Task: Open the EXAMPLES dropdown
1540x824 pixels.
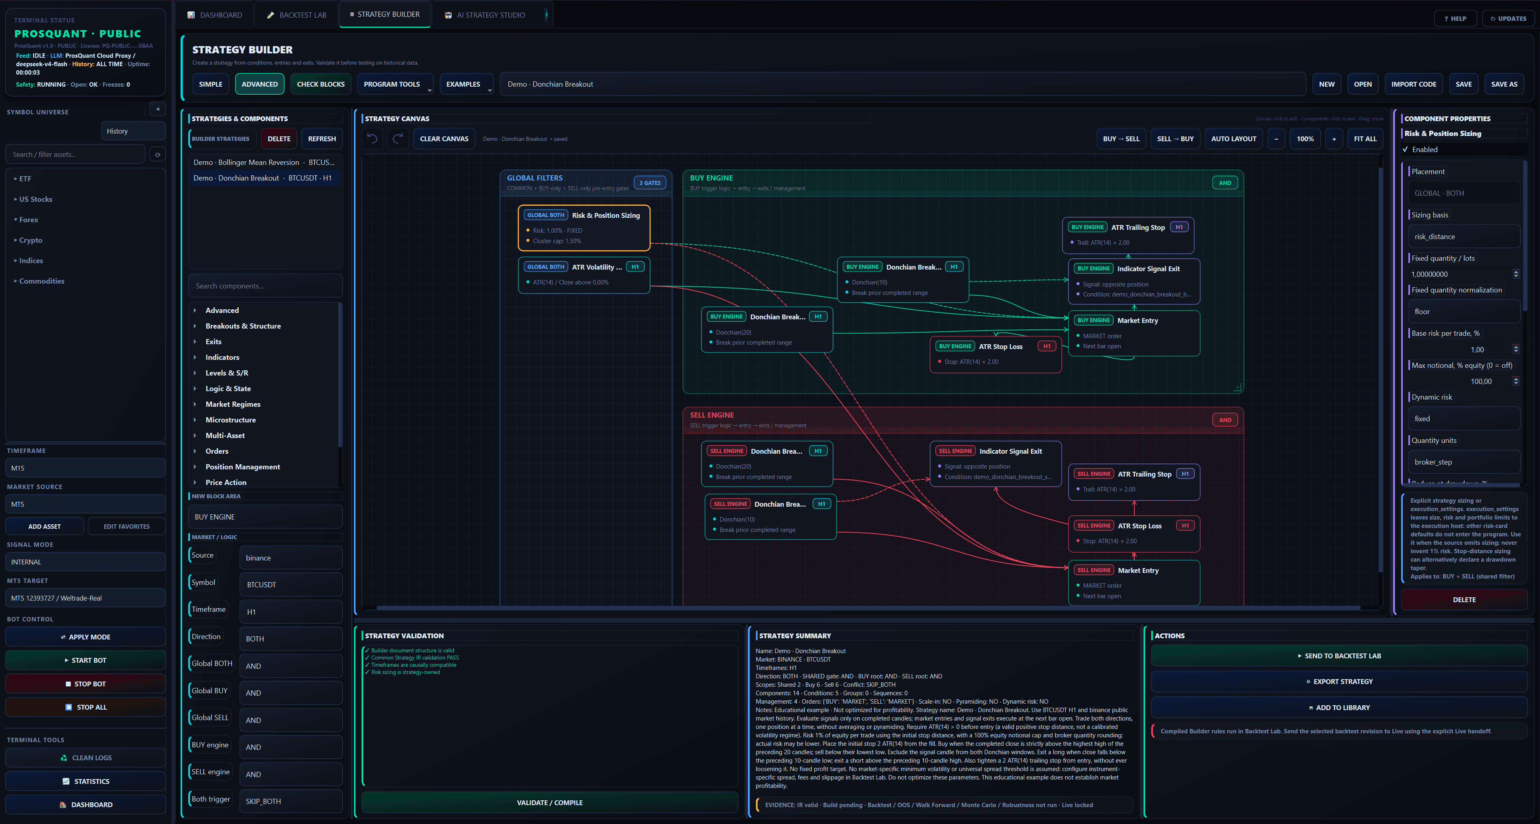Action: (466, 84)
